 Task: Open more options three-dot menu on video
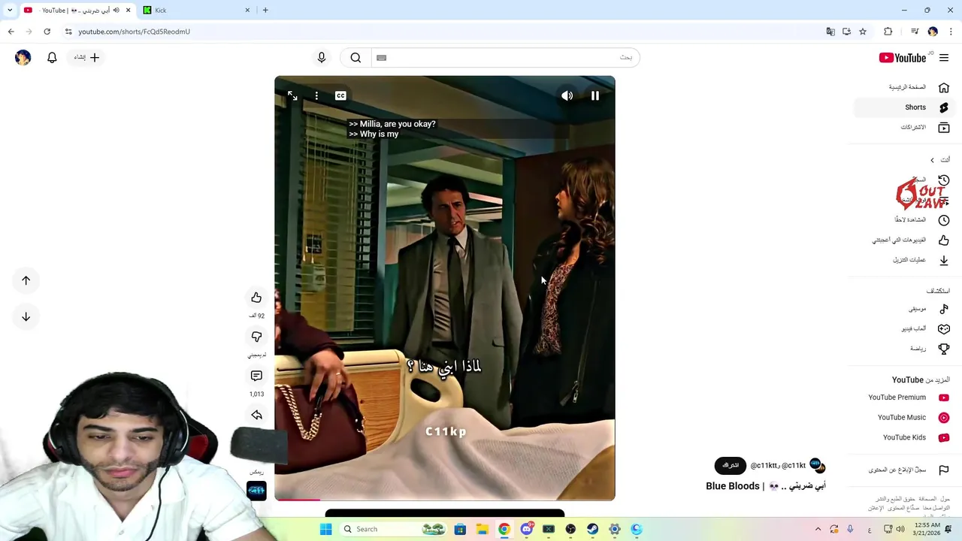(x=316, y=95)
